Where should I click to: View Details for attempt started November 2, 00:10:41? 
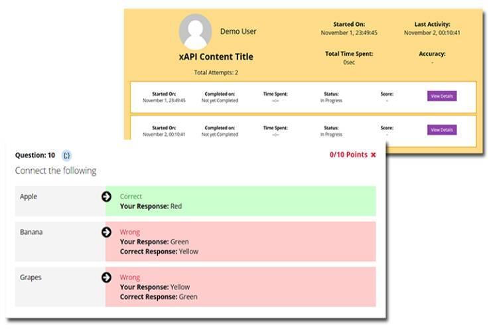click(x=442, y=129)
